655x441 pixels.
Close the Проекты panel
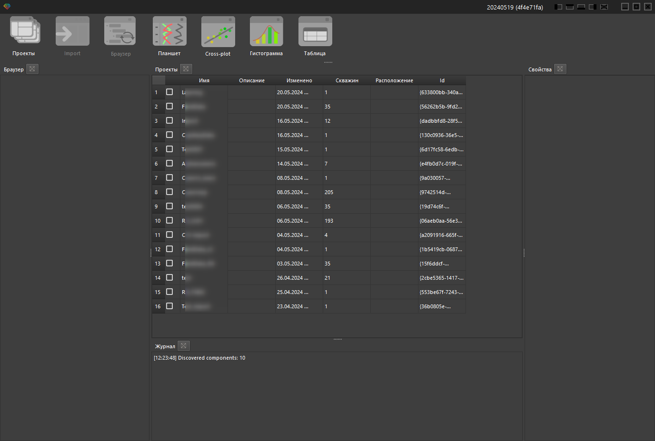186,69
